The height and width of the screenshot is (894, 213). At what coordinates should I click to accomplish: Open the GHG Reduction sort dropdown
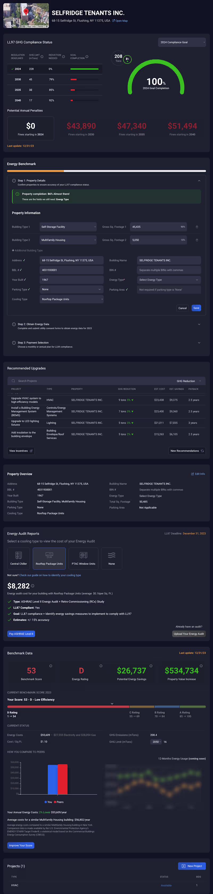point(189,381)
